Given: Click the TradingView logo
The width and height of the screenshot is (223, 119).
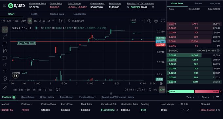Looking at the screenshot, I should click(15, 76).
